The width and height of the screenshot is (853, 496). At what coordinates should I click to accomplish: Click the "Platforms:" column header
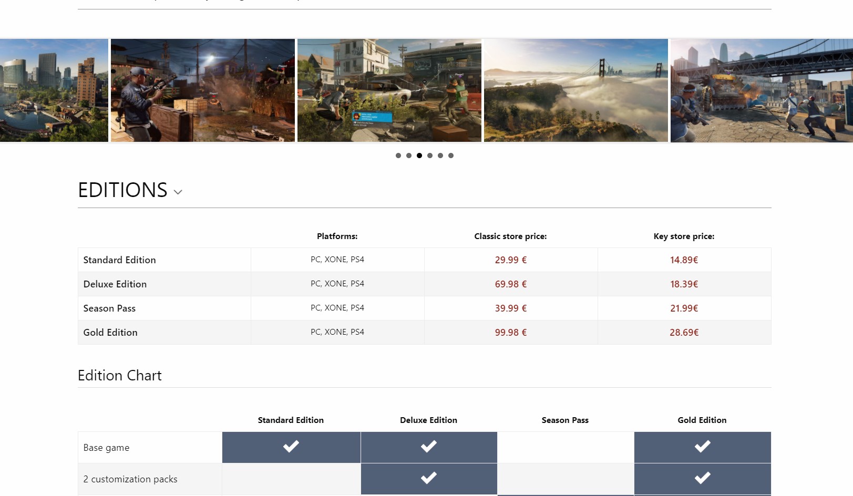tap(337, 236)
